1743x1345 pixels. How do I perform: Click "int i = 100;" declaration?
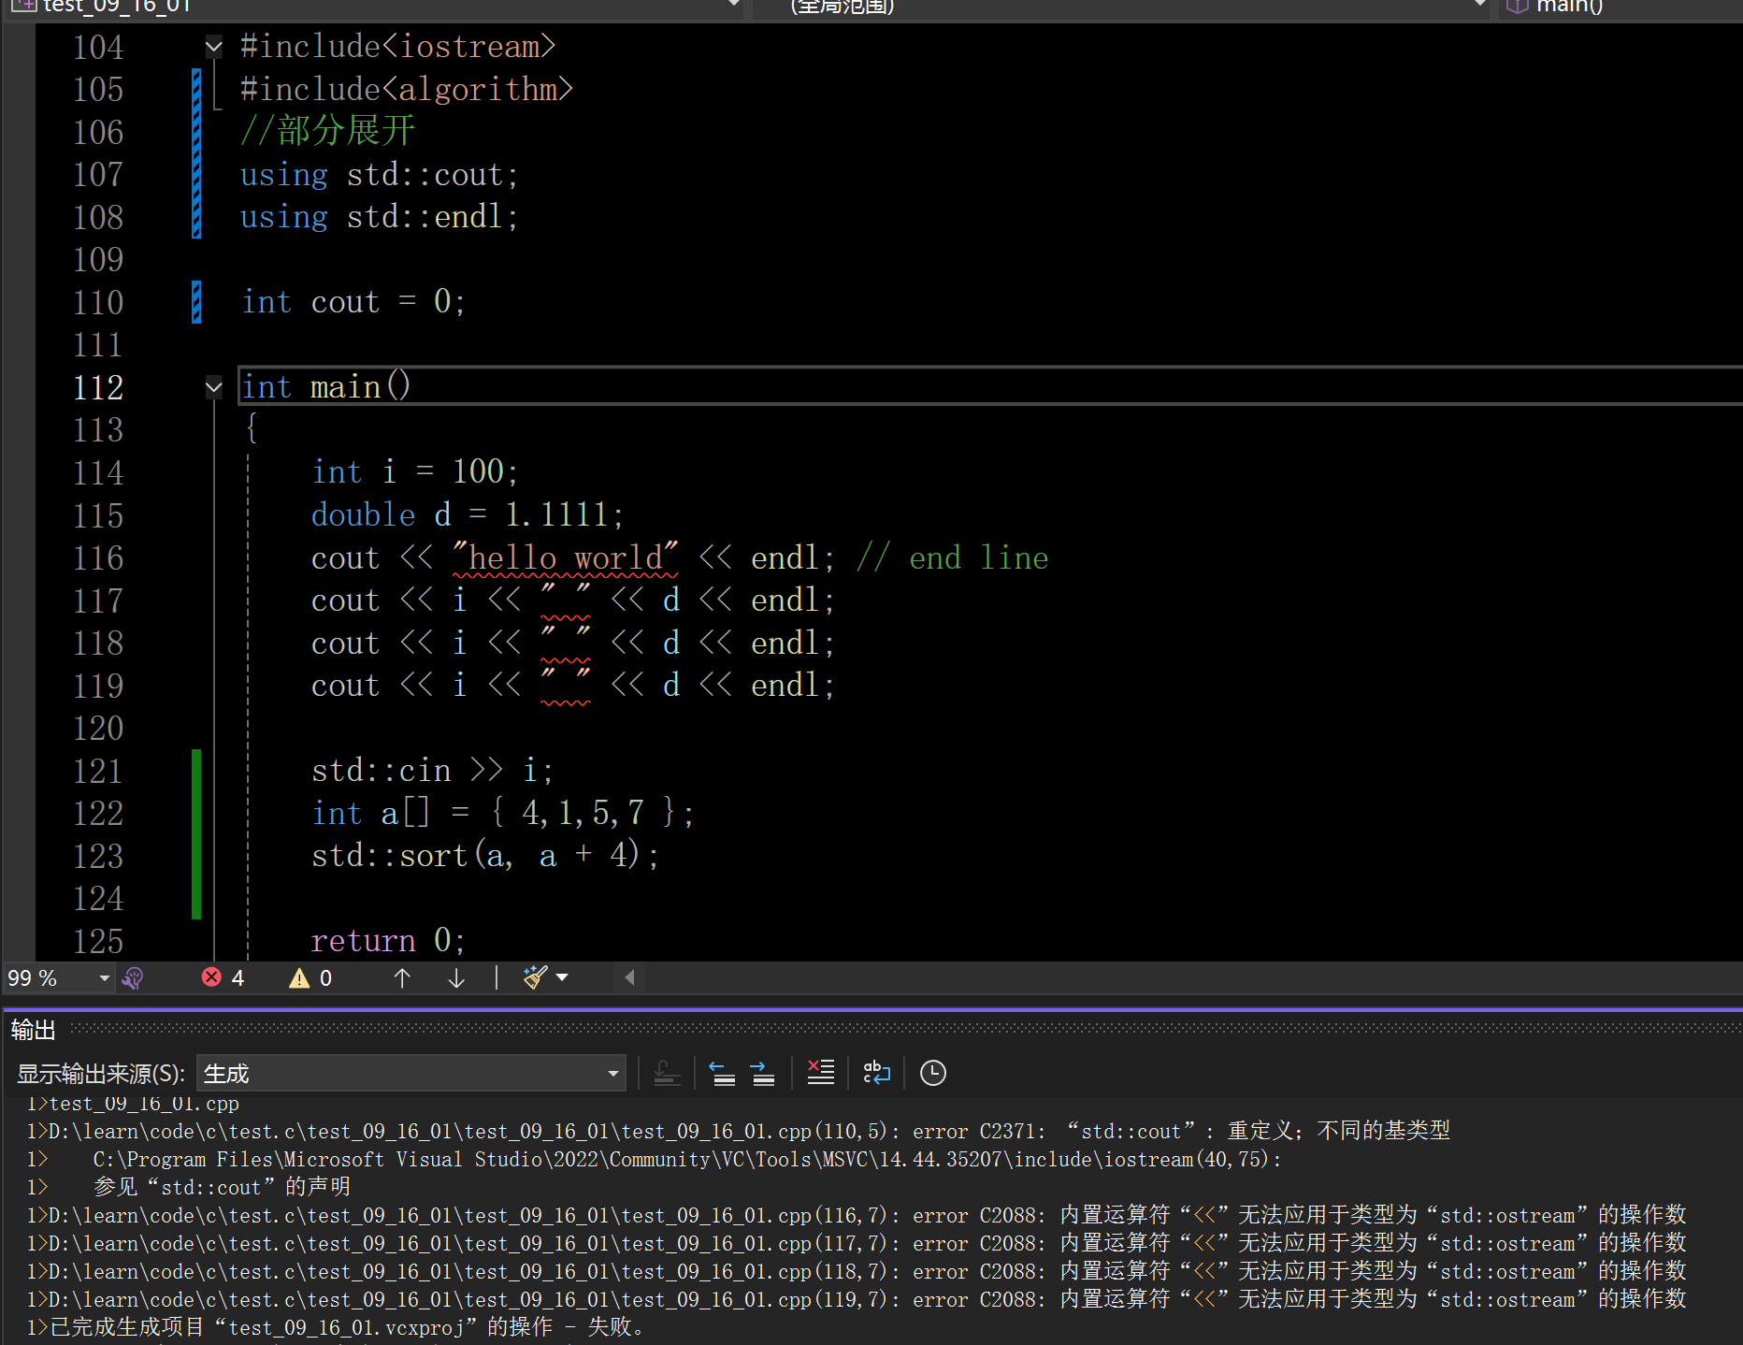pos(414,471)
